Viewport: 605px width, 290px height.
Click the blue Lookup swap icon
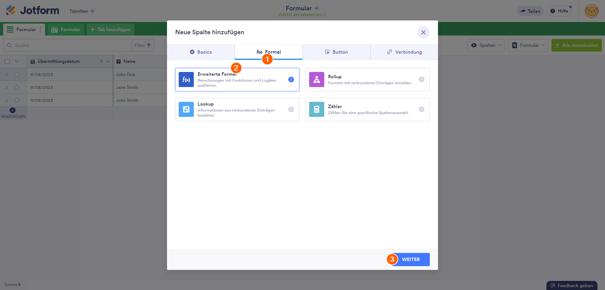coord(186,109)
